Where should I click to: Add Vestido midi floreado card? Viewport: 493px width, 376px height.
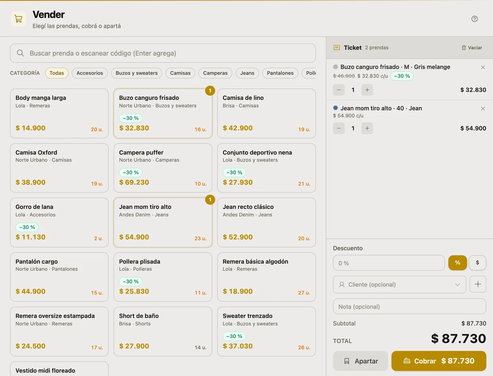pos(59,369)
